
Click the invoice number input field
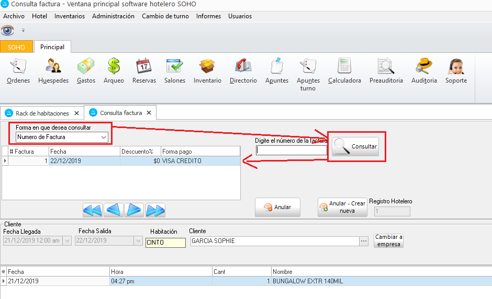pyautogui.click(x=291, y=151)
